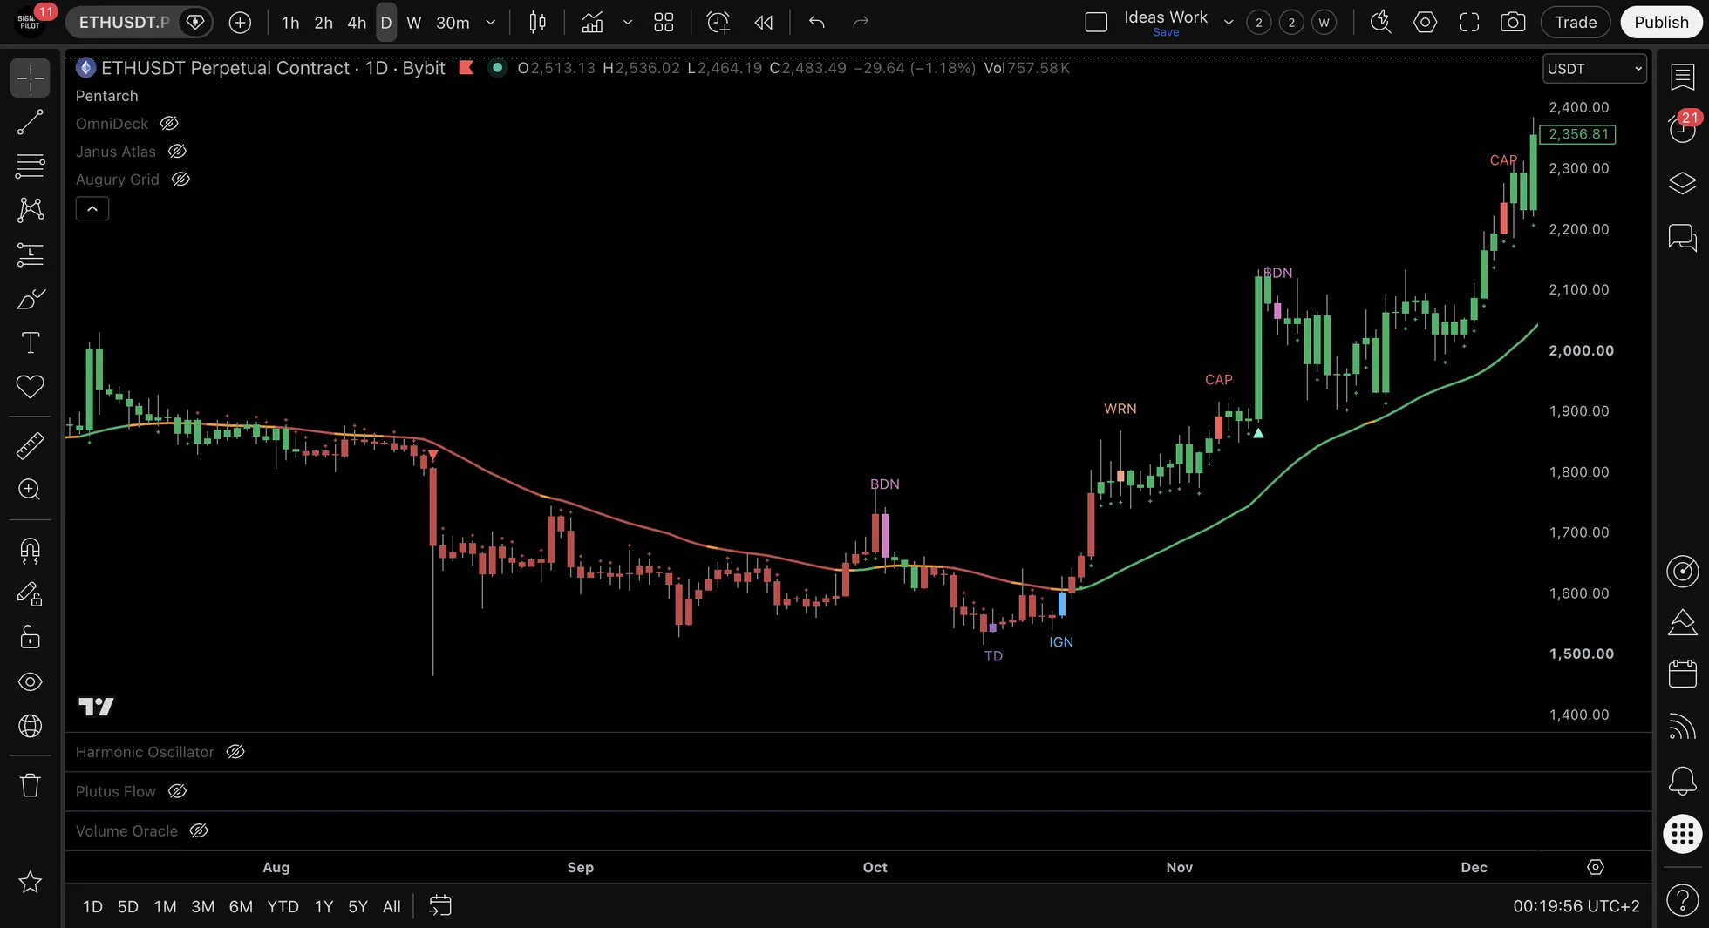This screenshot has width=1709, height=928.
Task: Open the object tree layers panel
Action: (1682, 183)
